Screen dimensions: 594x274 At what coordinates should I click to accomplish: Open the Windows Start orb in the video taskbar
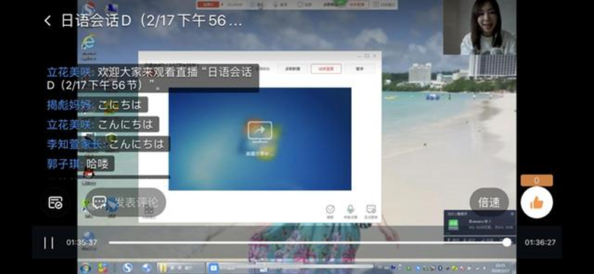click(x=85, y=268)
